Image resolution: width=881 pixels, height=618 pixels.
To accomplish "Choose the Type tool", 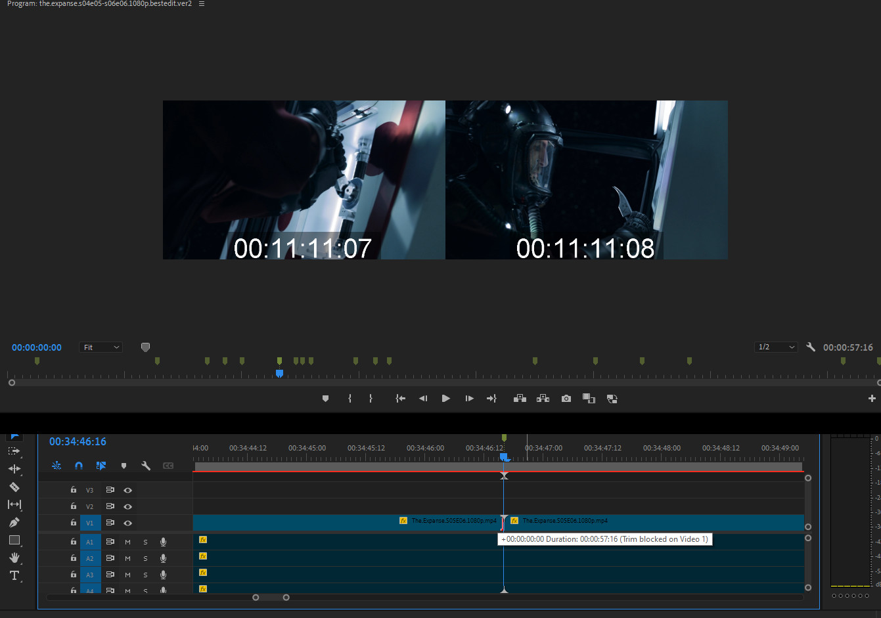I will (x=14, y=575).
